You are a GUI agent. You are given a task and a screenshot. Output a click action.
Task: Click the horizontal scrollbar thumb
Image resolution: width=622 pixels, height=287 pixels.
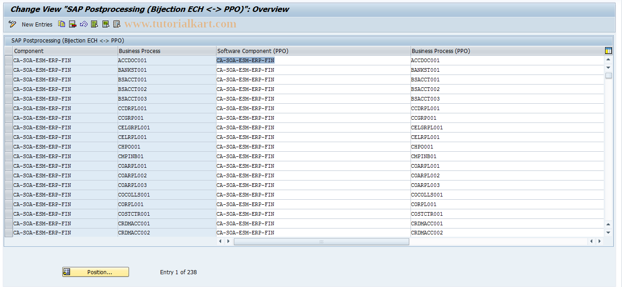point(321,241)
